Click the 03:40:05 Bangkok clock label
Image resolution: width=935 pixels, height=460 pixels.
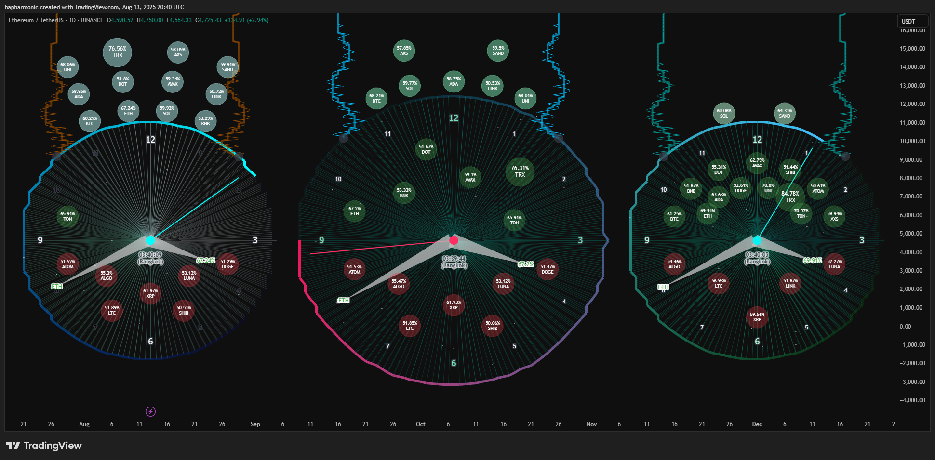click(x=757, y=258)
